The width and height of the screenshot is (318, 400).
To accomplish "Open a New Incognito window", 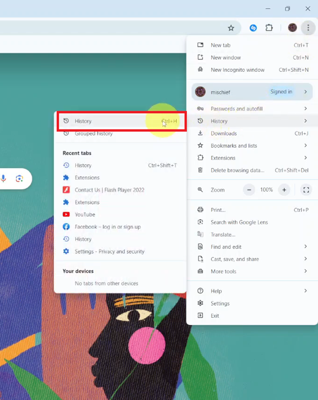I will [x=252, y=70].
